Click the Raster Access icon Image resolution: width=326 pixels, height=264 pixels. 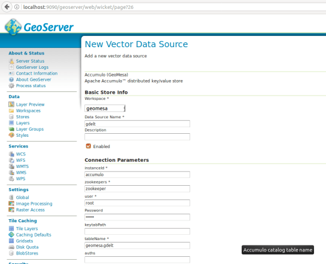(11, 210)
